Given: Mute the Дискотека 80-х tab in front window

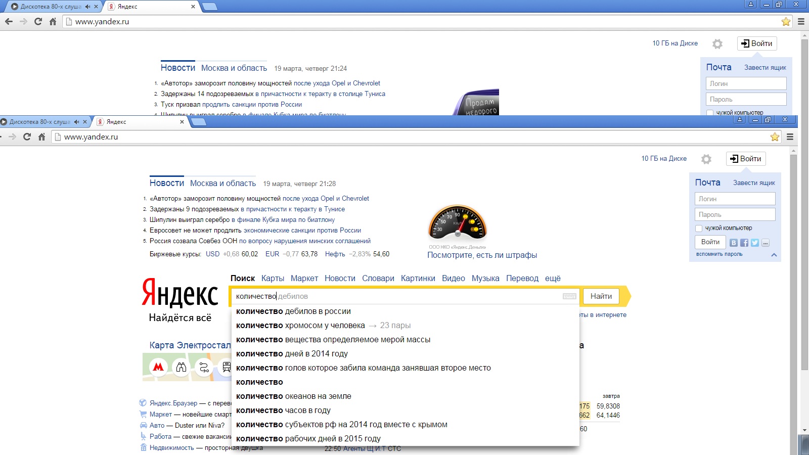Looking at the screenshot, I should [76, 122].
